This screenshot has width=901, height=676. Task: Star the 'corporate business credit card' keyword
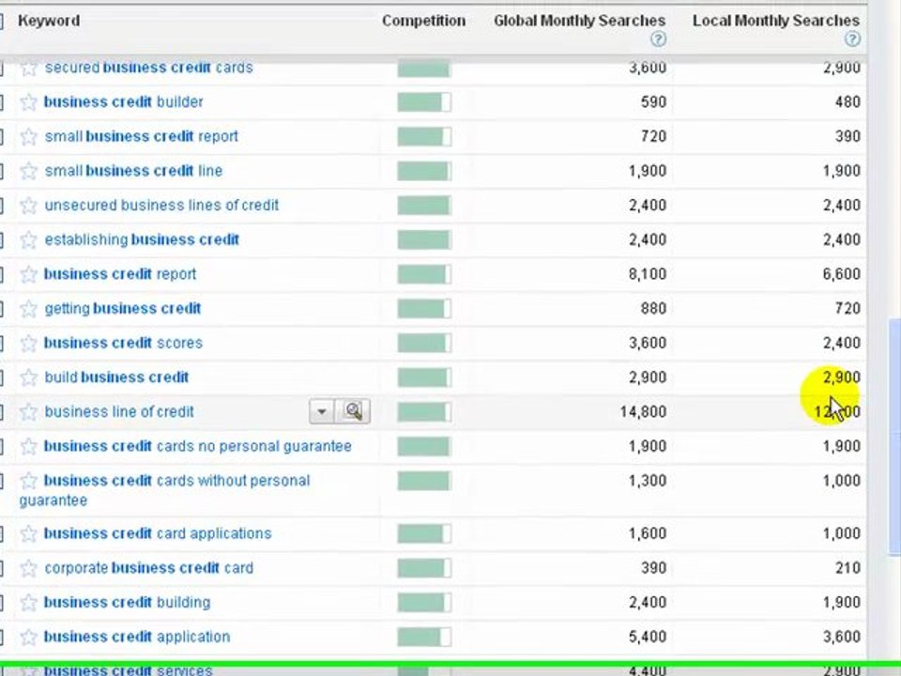pyautogui.click(x=29, y=569)
